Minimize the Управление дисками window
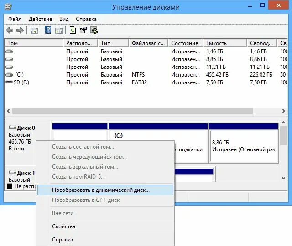Screen dimensions: 292x246 [x=250, y=5]
